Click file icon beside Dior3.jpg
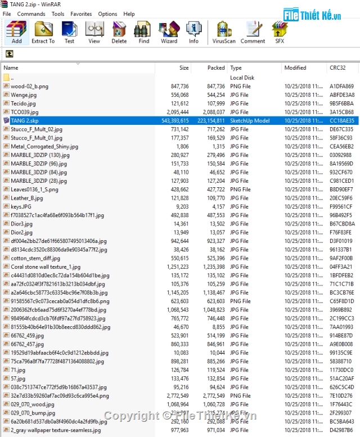The height and width of the screenshot is (437, 360). pyautogui.click(x=6, y=223)
